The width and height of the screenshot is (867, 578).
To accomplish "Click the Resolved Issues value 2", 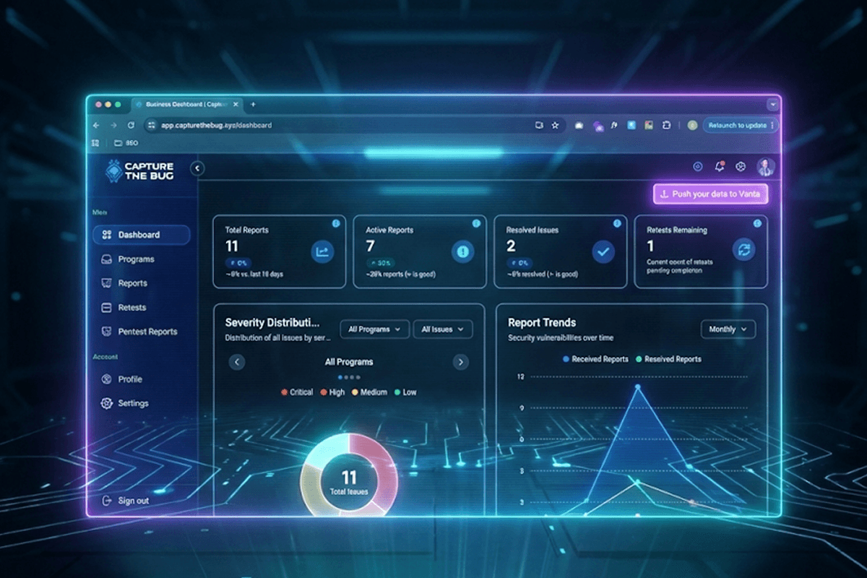I will (512, 246).
